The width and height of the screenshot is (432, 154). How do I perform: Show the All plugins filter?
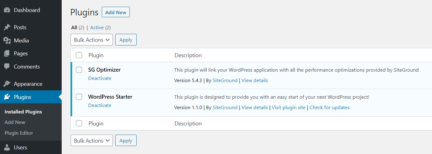click(74, 28)
